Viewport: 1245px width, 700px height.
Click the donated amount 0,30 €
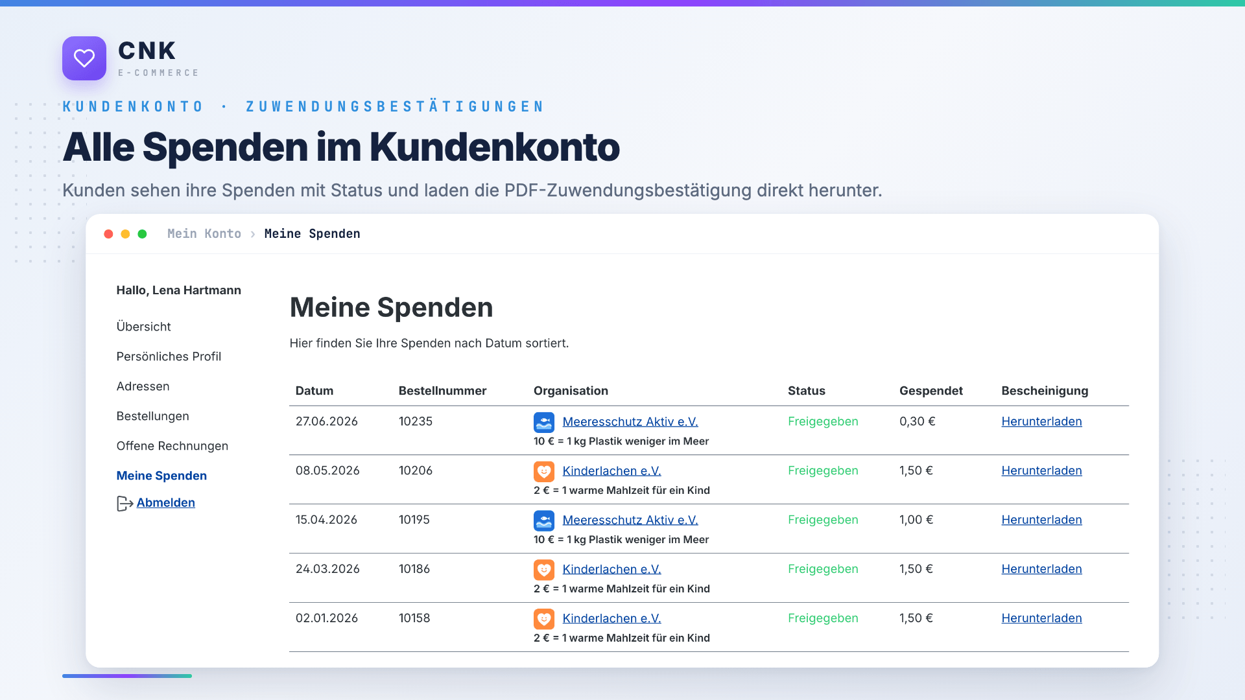pos(918,422)
